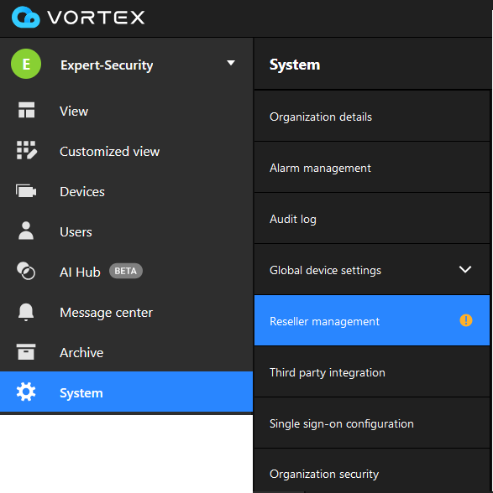
Task: Open the View menu item
Action: click(x=126, y=111)
